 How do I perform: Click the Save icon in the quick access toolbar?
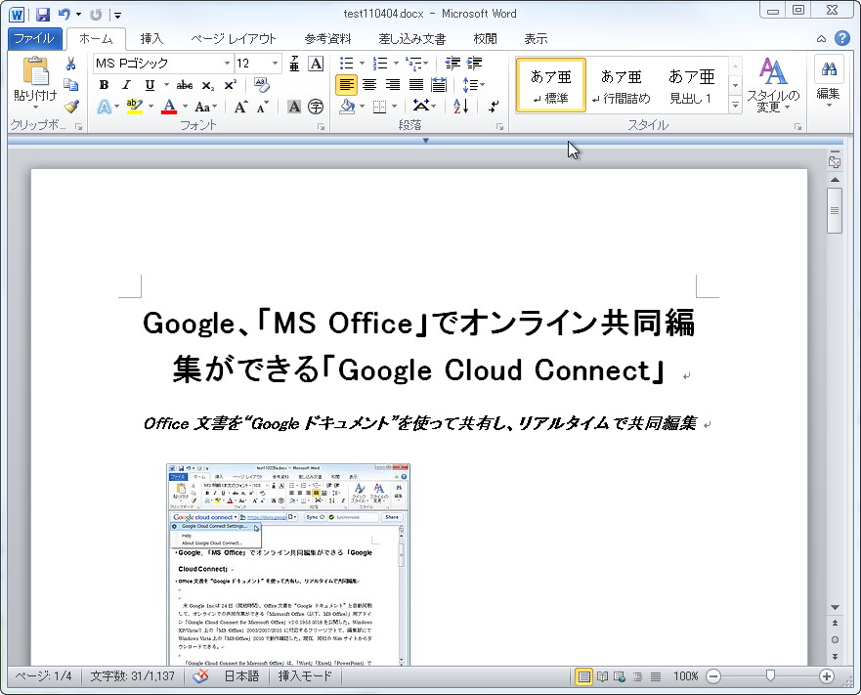click(x=43, y=15)
